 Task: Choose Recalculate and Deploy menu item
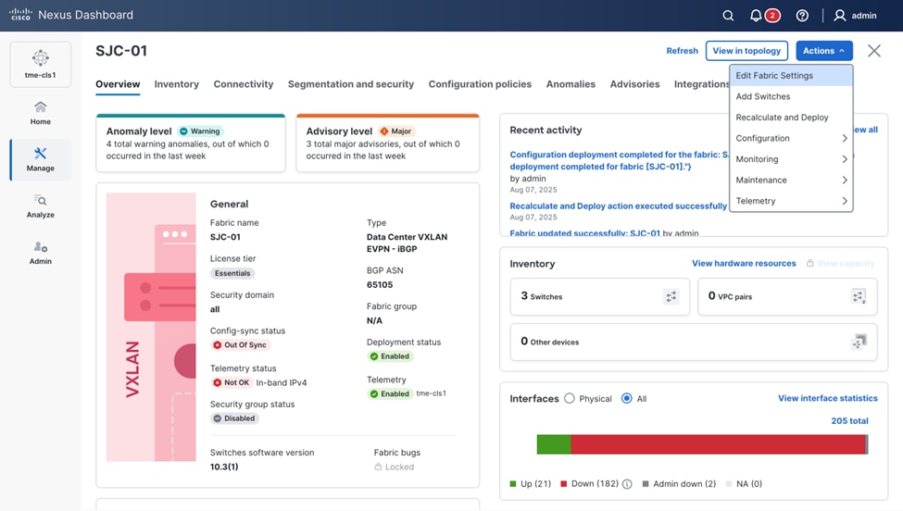pyautogui.click(x=791, y=118)
